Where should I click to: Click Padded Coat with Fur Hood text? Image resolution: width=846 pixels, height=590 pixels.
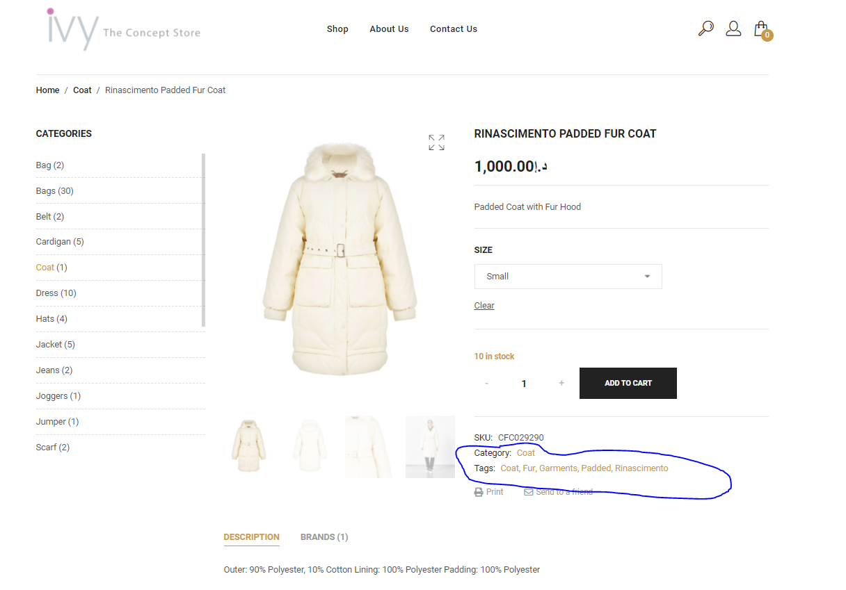tap(527, 207)
